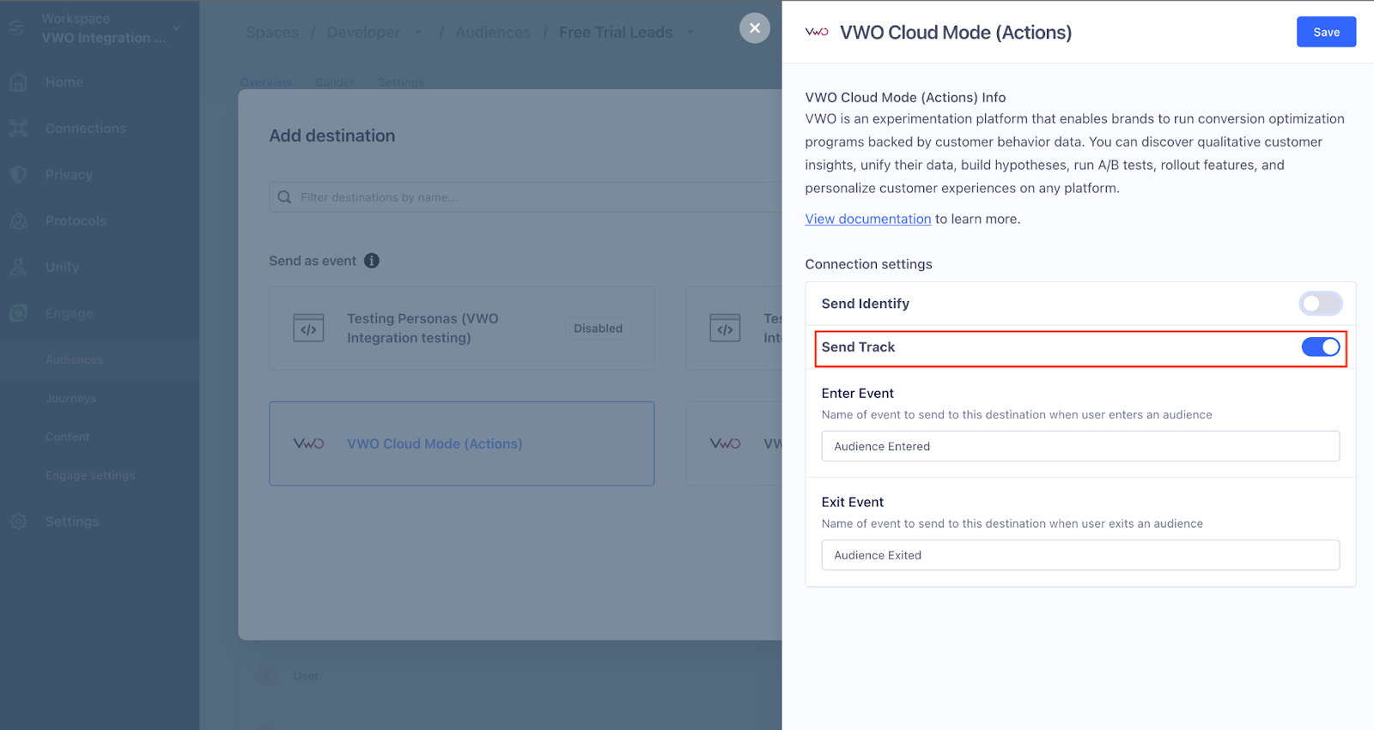
Task: Click the Exit Event name input
Action: 1080,555
